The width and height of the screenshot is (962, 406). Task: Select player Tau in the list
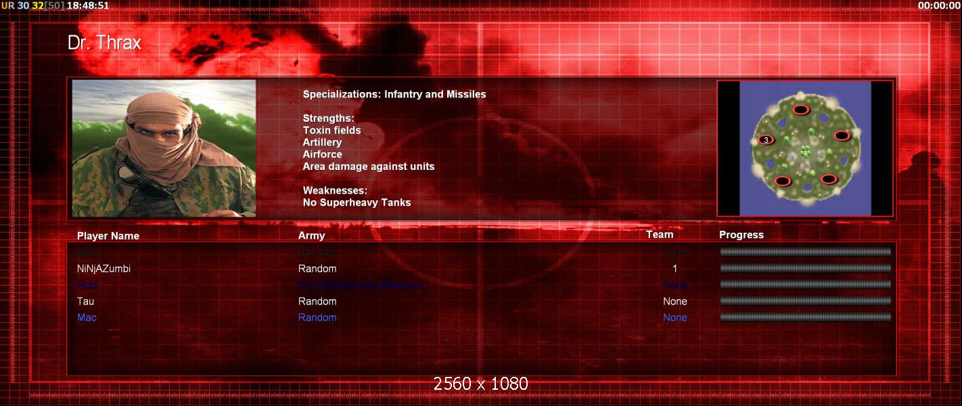click(85, 301)
